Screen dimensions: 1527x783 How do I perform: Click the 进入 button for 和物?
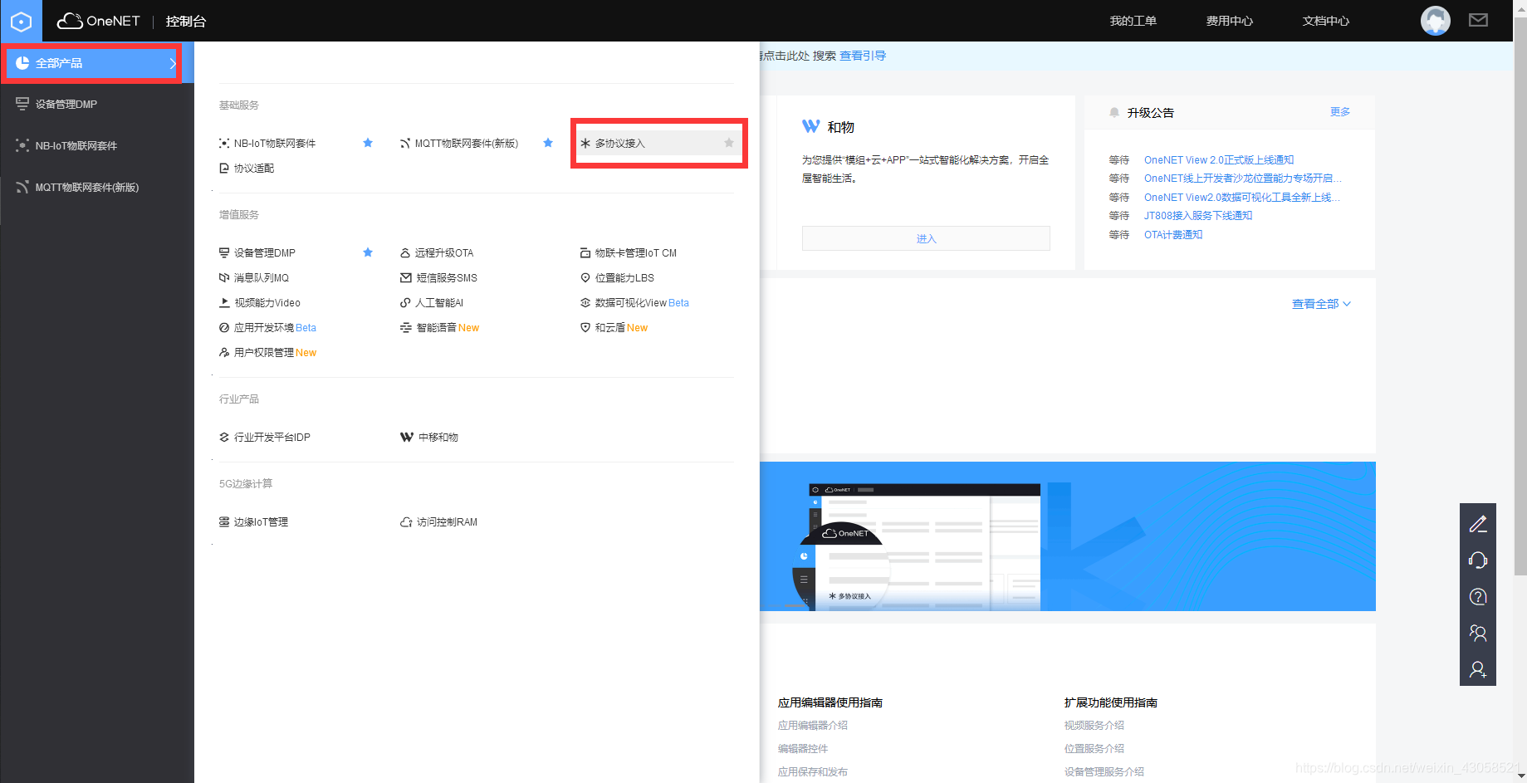click(x=926, y=238)
